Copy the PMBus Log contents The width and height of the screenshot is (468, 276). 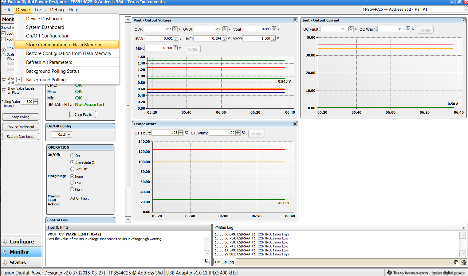tap(457, 263)
